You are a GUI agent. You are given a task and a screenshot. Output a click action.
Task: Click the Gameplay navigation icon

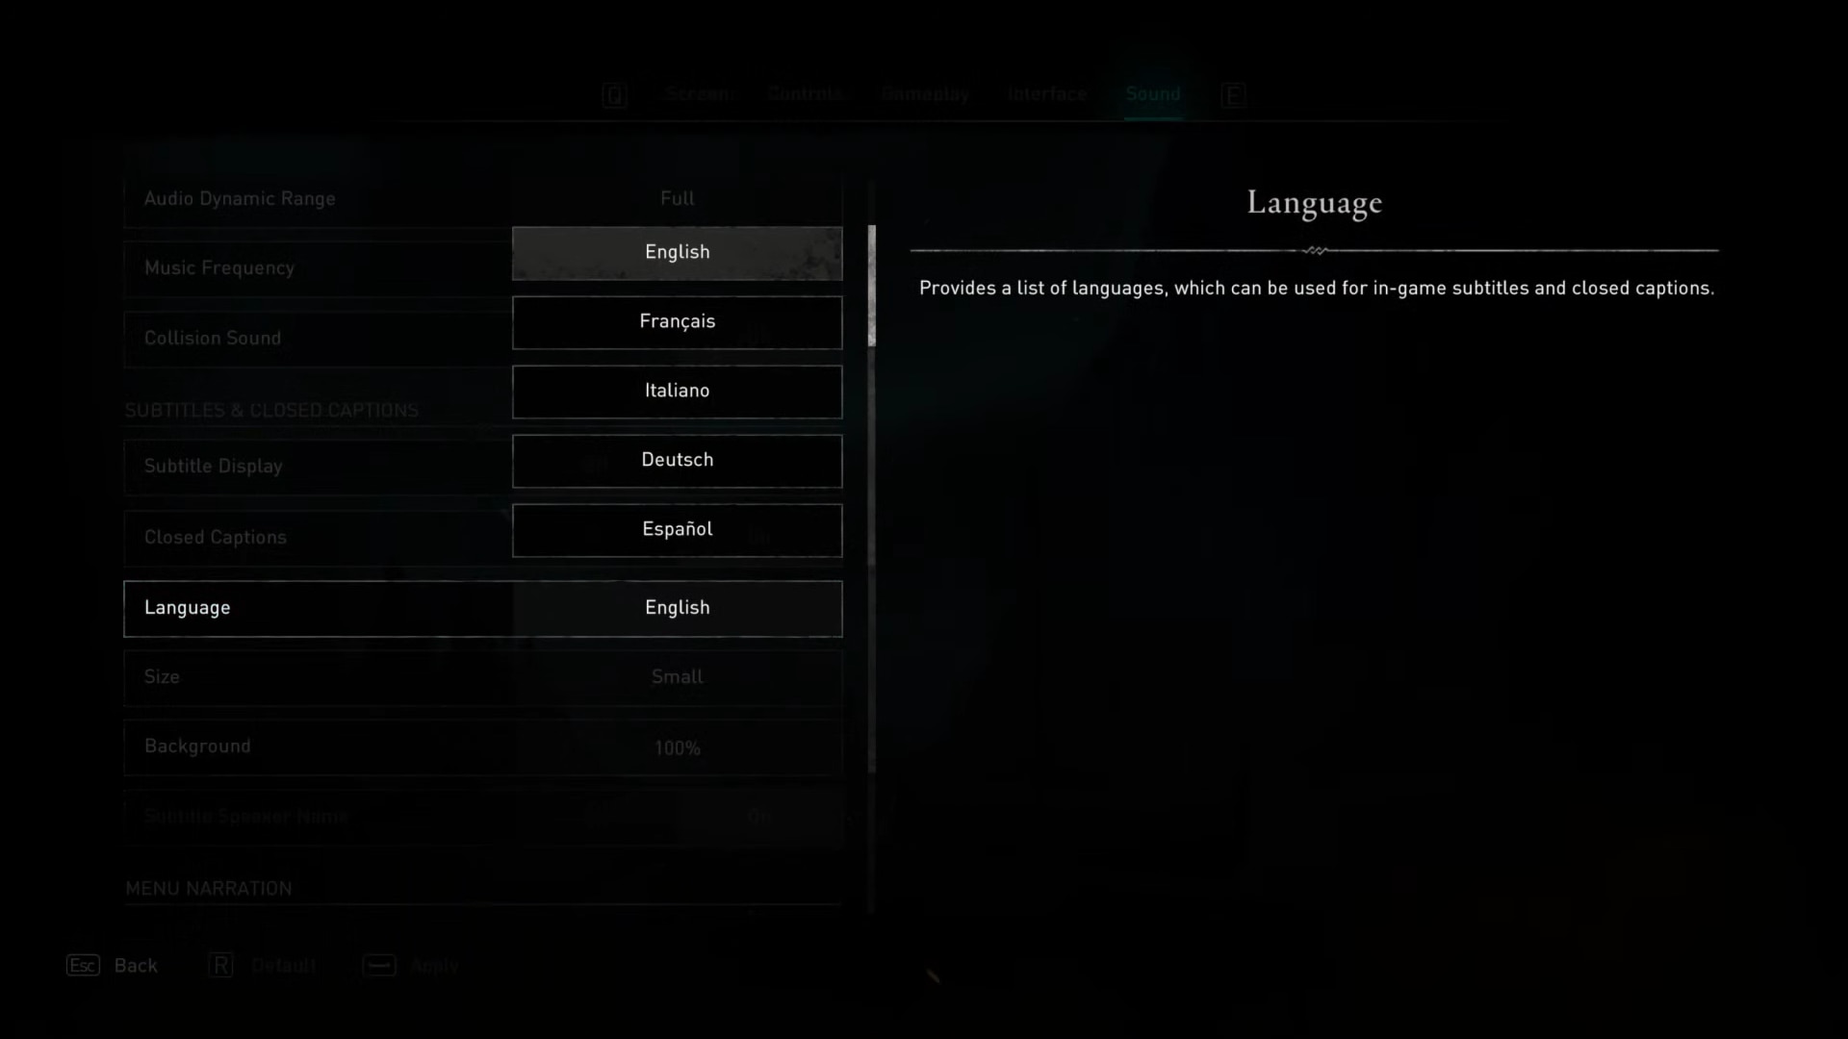coord(925,92)
